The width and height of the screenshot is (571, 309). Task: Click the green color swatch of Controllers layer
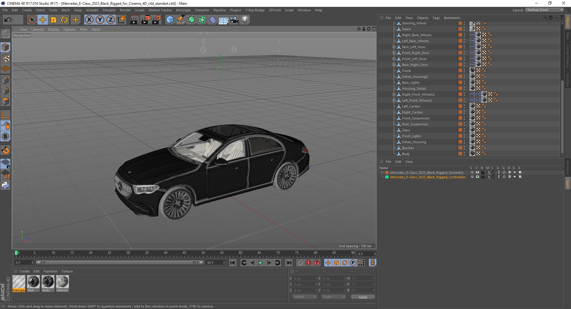click(x=387, y=177)
